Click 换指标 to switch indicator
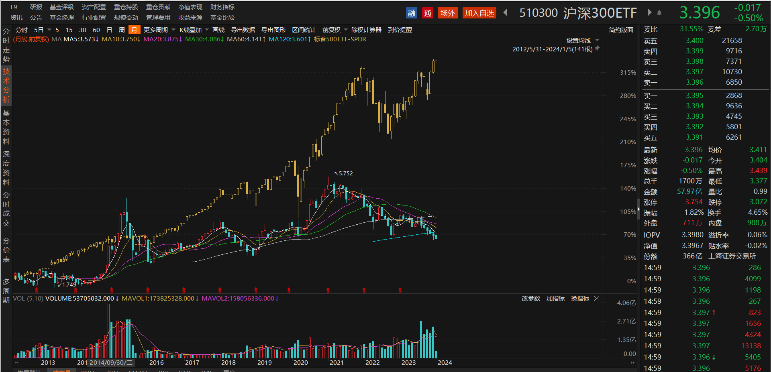The width and height of the screenshot is (771, 372). click(x=580, y=299)
